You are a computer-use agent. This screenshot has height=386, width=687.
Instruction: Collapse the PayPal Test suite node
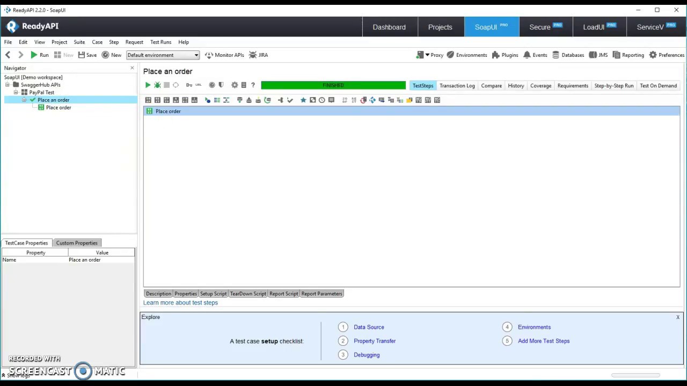coord(16,92)
